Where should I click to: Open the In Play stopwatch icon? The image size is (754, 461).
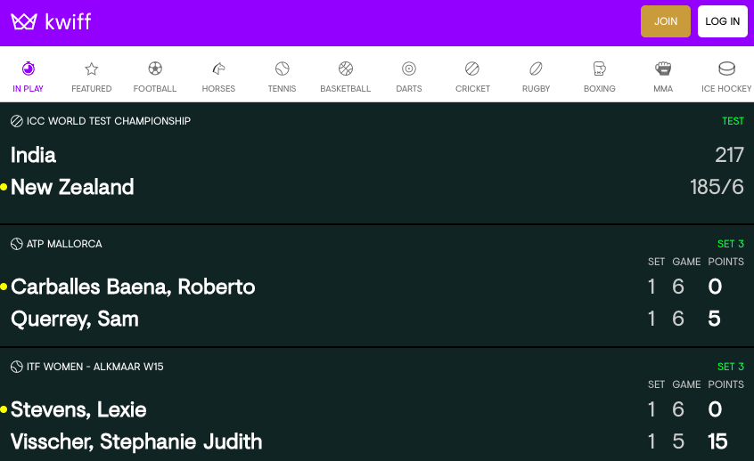[x=29, y=69]
